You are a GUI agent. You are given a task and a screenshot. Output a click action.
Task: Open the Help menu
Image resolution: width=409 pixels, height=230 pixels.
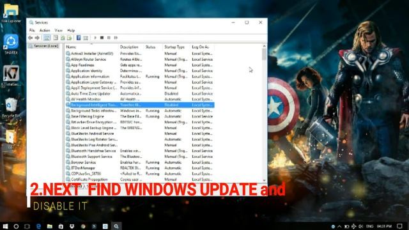71,30
